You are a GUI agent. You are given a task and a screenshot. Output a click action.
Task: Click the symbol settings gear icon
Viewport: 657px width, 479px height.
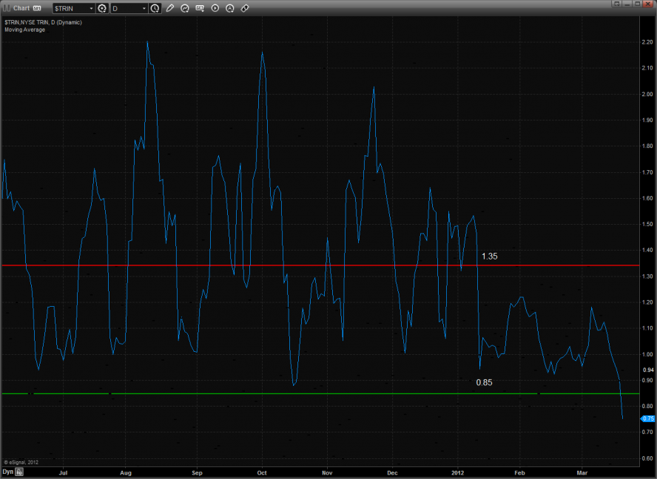[x=103, y=8]
